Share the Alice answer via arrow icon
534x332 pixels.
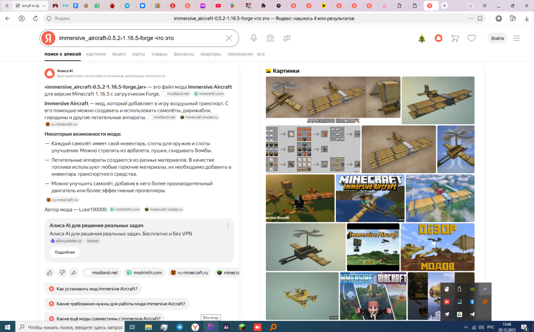pyautogui.click(x=74, y=272)
